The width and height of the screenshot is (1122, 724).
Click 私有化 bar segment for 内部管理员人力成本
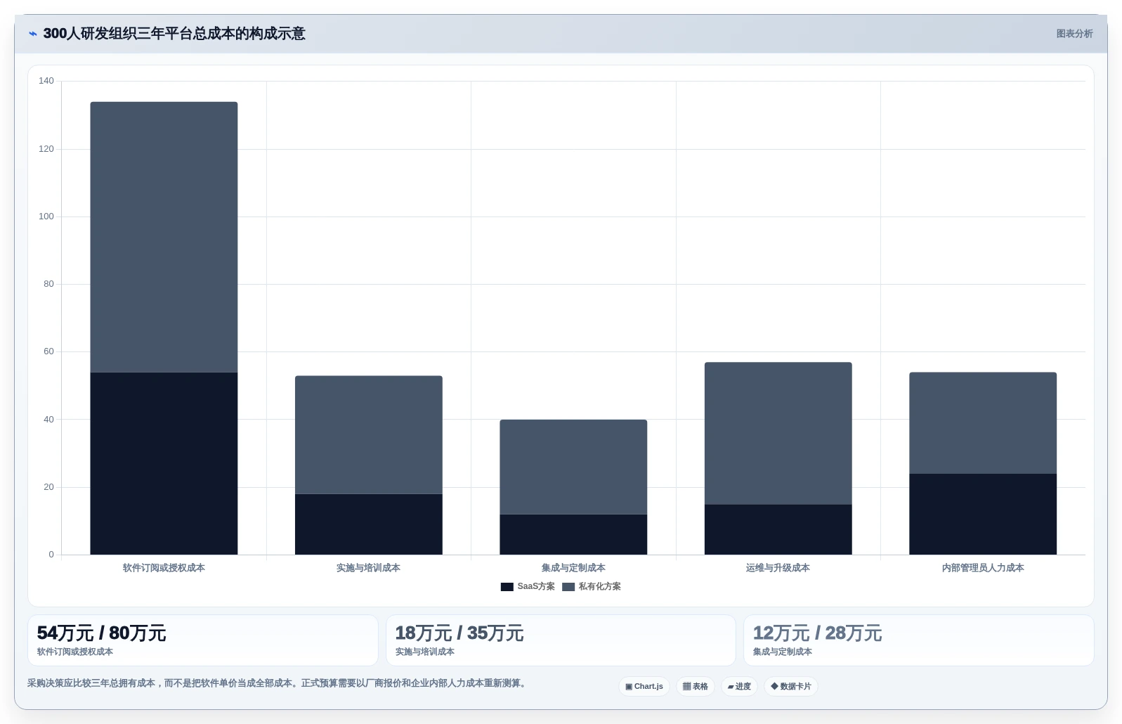tap(983, 423)
